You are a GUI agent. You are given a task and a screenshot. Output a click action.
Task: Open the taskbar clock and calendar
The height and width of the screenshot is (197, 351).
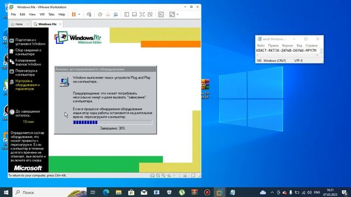click(330, 192)
